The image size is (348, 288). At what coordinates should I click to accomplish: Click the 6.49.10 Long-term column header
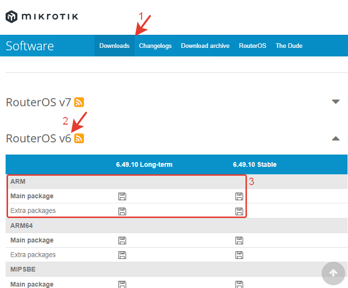coord(144,164)
